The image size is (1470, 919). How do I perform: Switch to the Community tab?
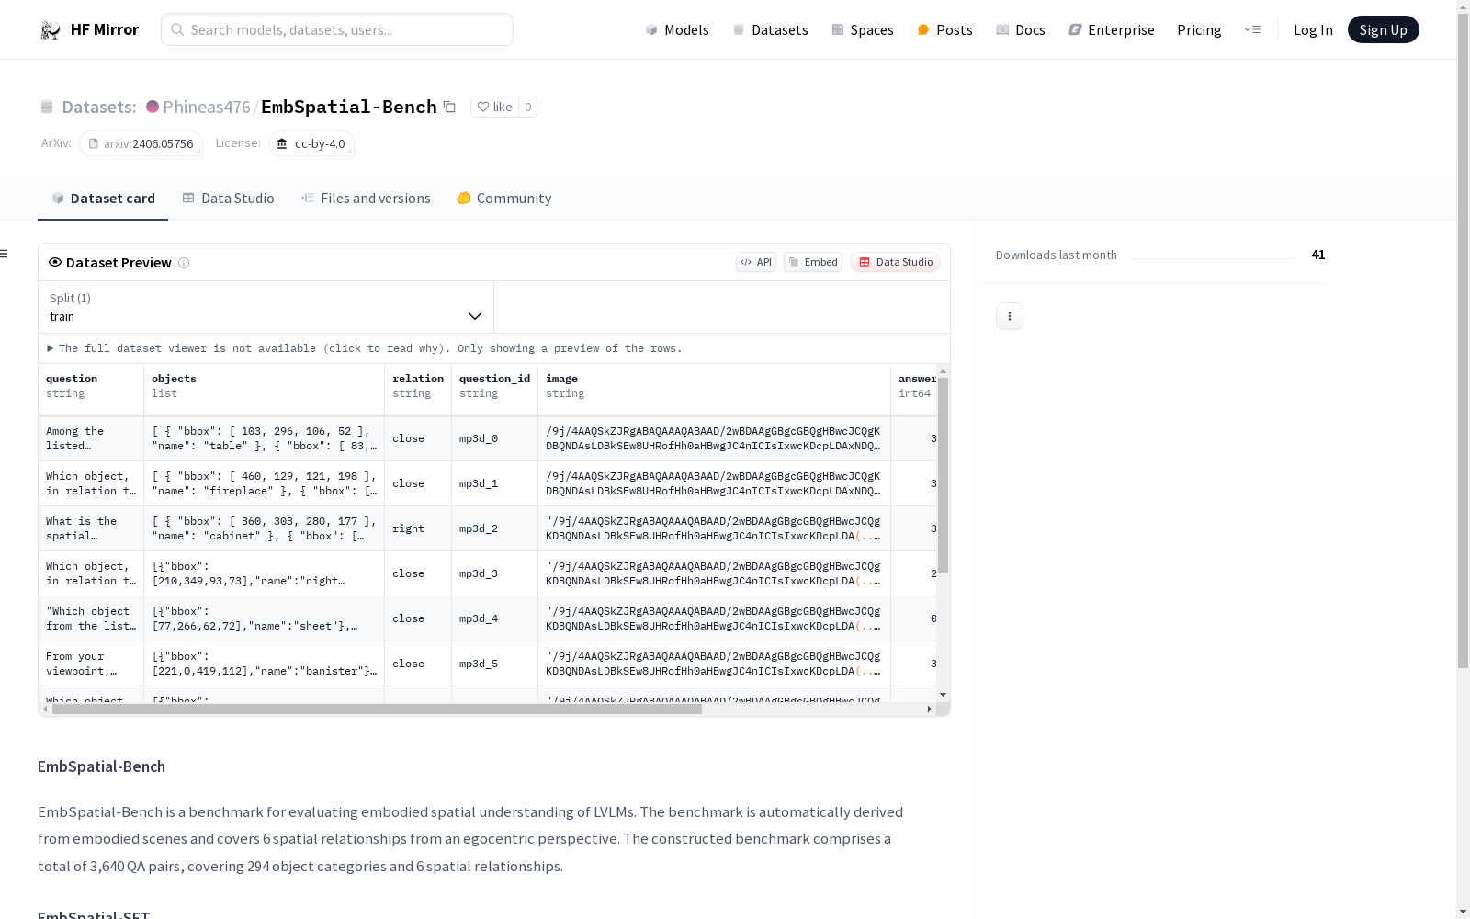coord(504,199)
